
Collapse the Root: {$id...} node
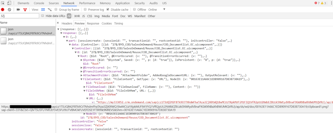[79, 56]
